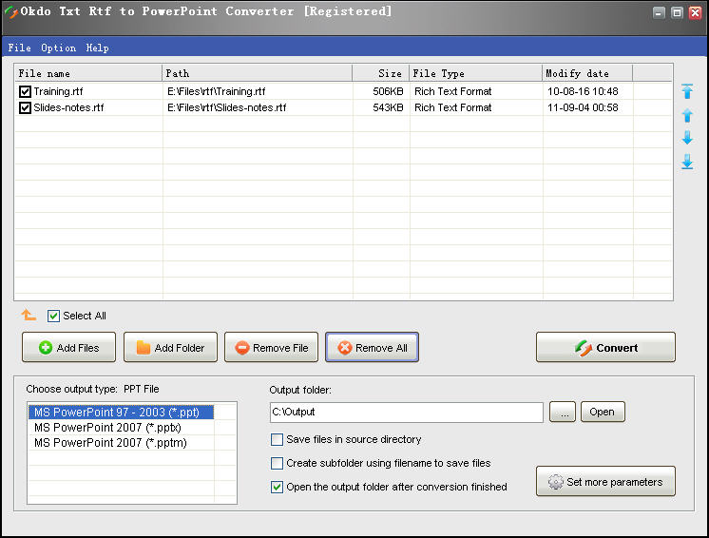Open the File menu

click(x=19, y=48)
